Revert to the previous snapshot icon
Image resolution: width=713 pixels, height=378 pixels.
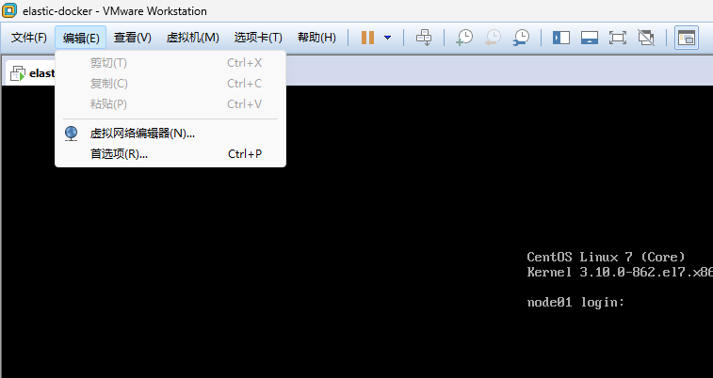[x=493, y=38]
